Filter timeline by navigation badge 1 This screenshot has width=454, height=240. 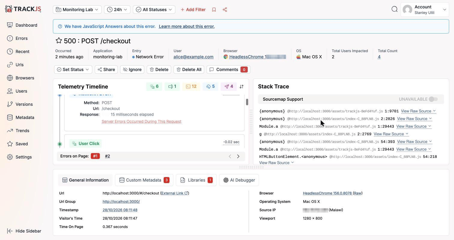(172, 87)
